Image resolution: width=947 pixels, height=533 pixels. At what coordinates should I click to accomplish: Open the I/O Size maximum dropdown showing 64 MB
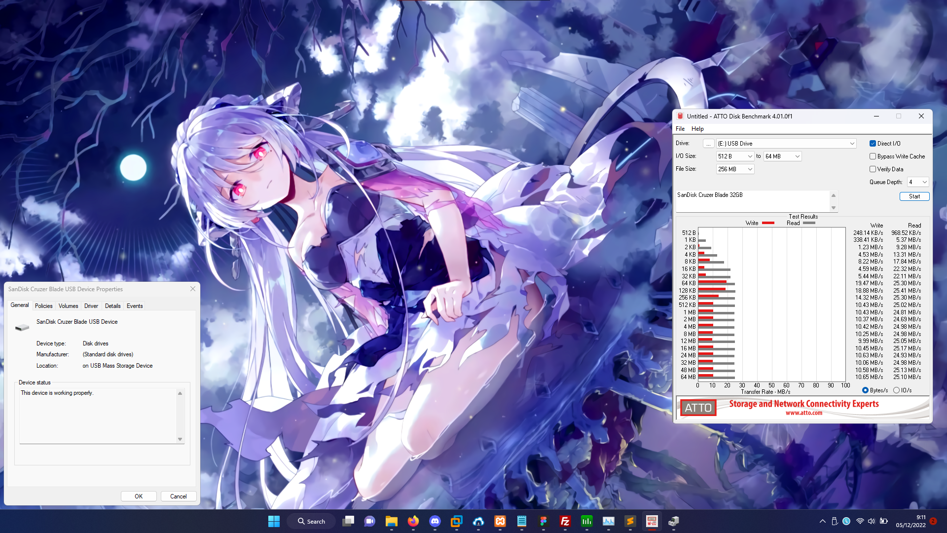pyautogui.click(x=782, y=156)
